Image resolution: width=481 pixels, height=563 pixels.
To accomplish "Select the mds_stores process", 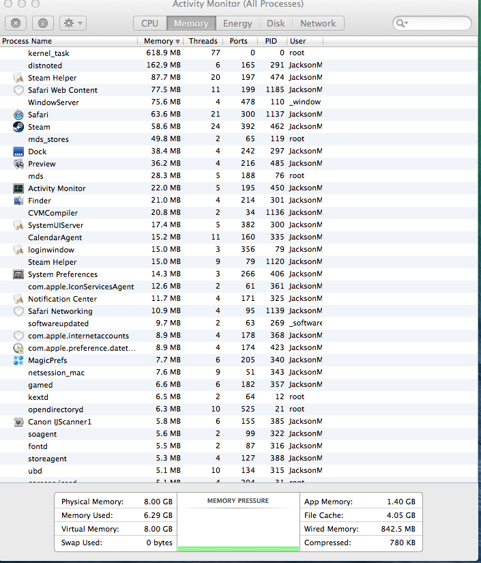I will coord(240,139).
